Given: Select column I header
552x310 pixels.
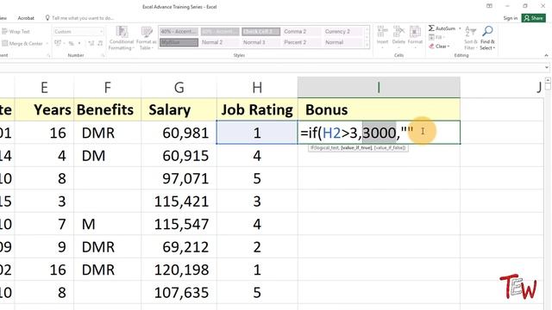Looking at the screenshot, I should 379,87.
